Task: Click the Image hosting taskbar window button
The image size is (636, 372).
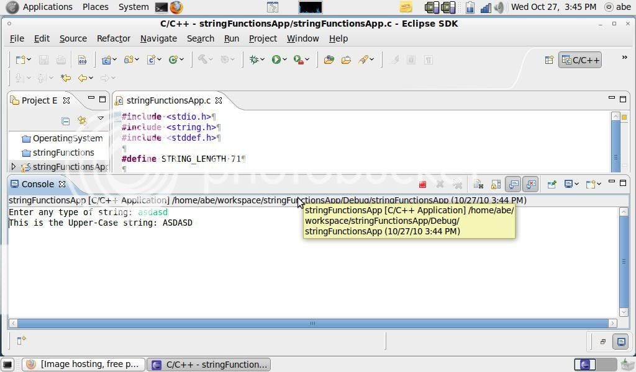Action: pyautogui.click(x=84, y=365)
